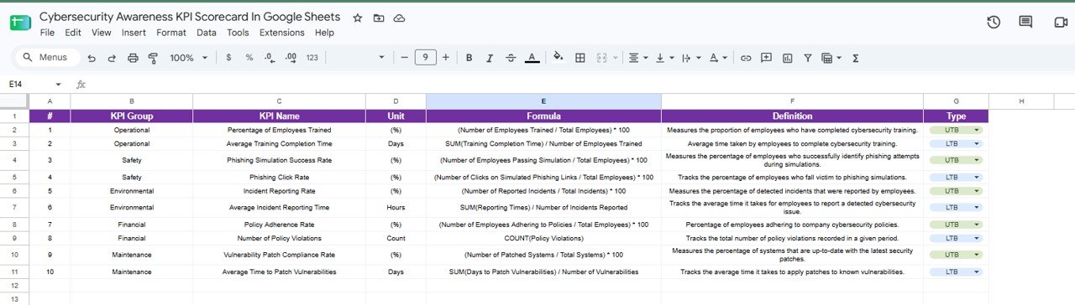The width and height of the screenshot is (1075, 305).
Task: Decrease font size with minus button
Action: (x=404, y=58)
